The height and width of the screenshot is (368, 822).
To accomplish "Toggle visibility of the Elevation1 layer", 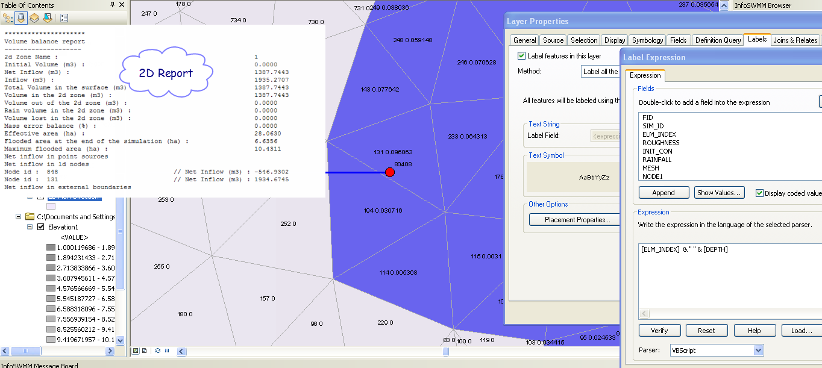I will coord(40,227).
